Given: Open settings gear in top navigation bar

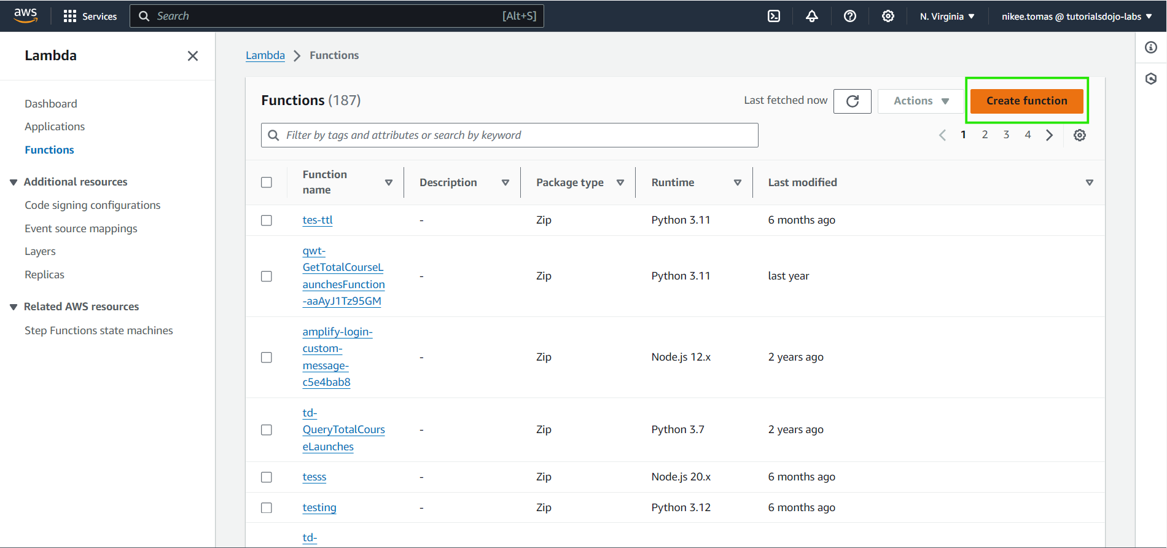Looking at the screenshot, I should (888, 16).
